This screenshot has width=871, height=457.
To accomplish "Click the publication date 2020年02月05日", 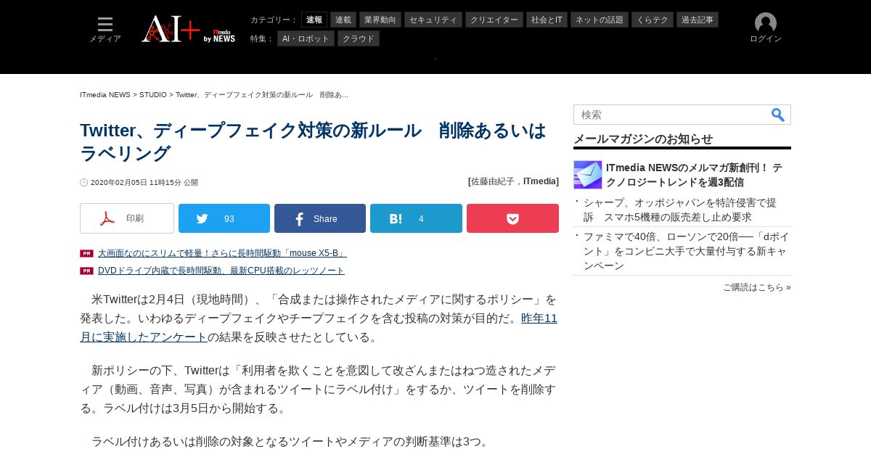I will [145, 183].
